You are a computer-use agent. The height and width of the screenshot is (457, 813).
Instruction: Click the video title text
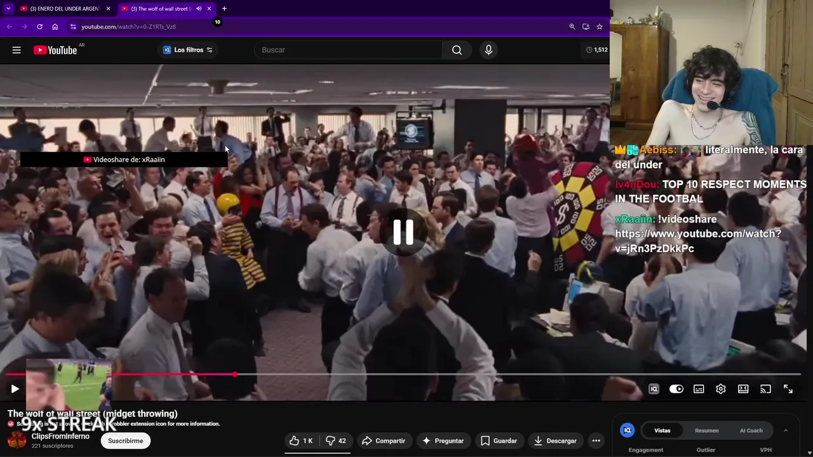tap(93, 414)
